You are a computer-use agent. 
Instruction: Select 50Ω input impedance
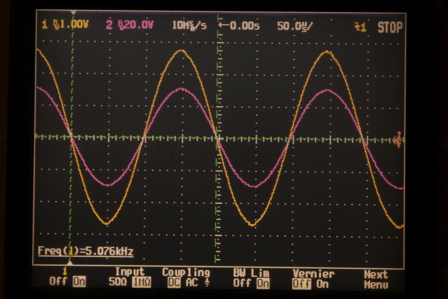point(118,283)
